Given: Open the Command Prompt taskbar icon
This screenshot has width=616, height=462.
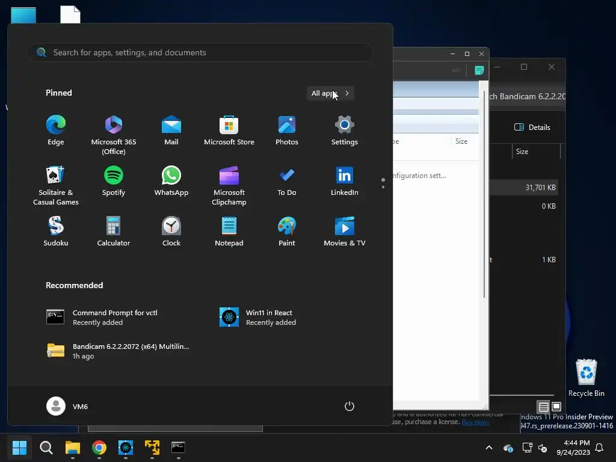Looking at the screenshot, I should (x=178, y=448).
